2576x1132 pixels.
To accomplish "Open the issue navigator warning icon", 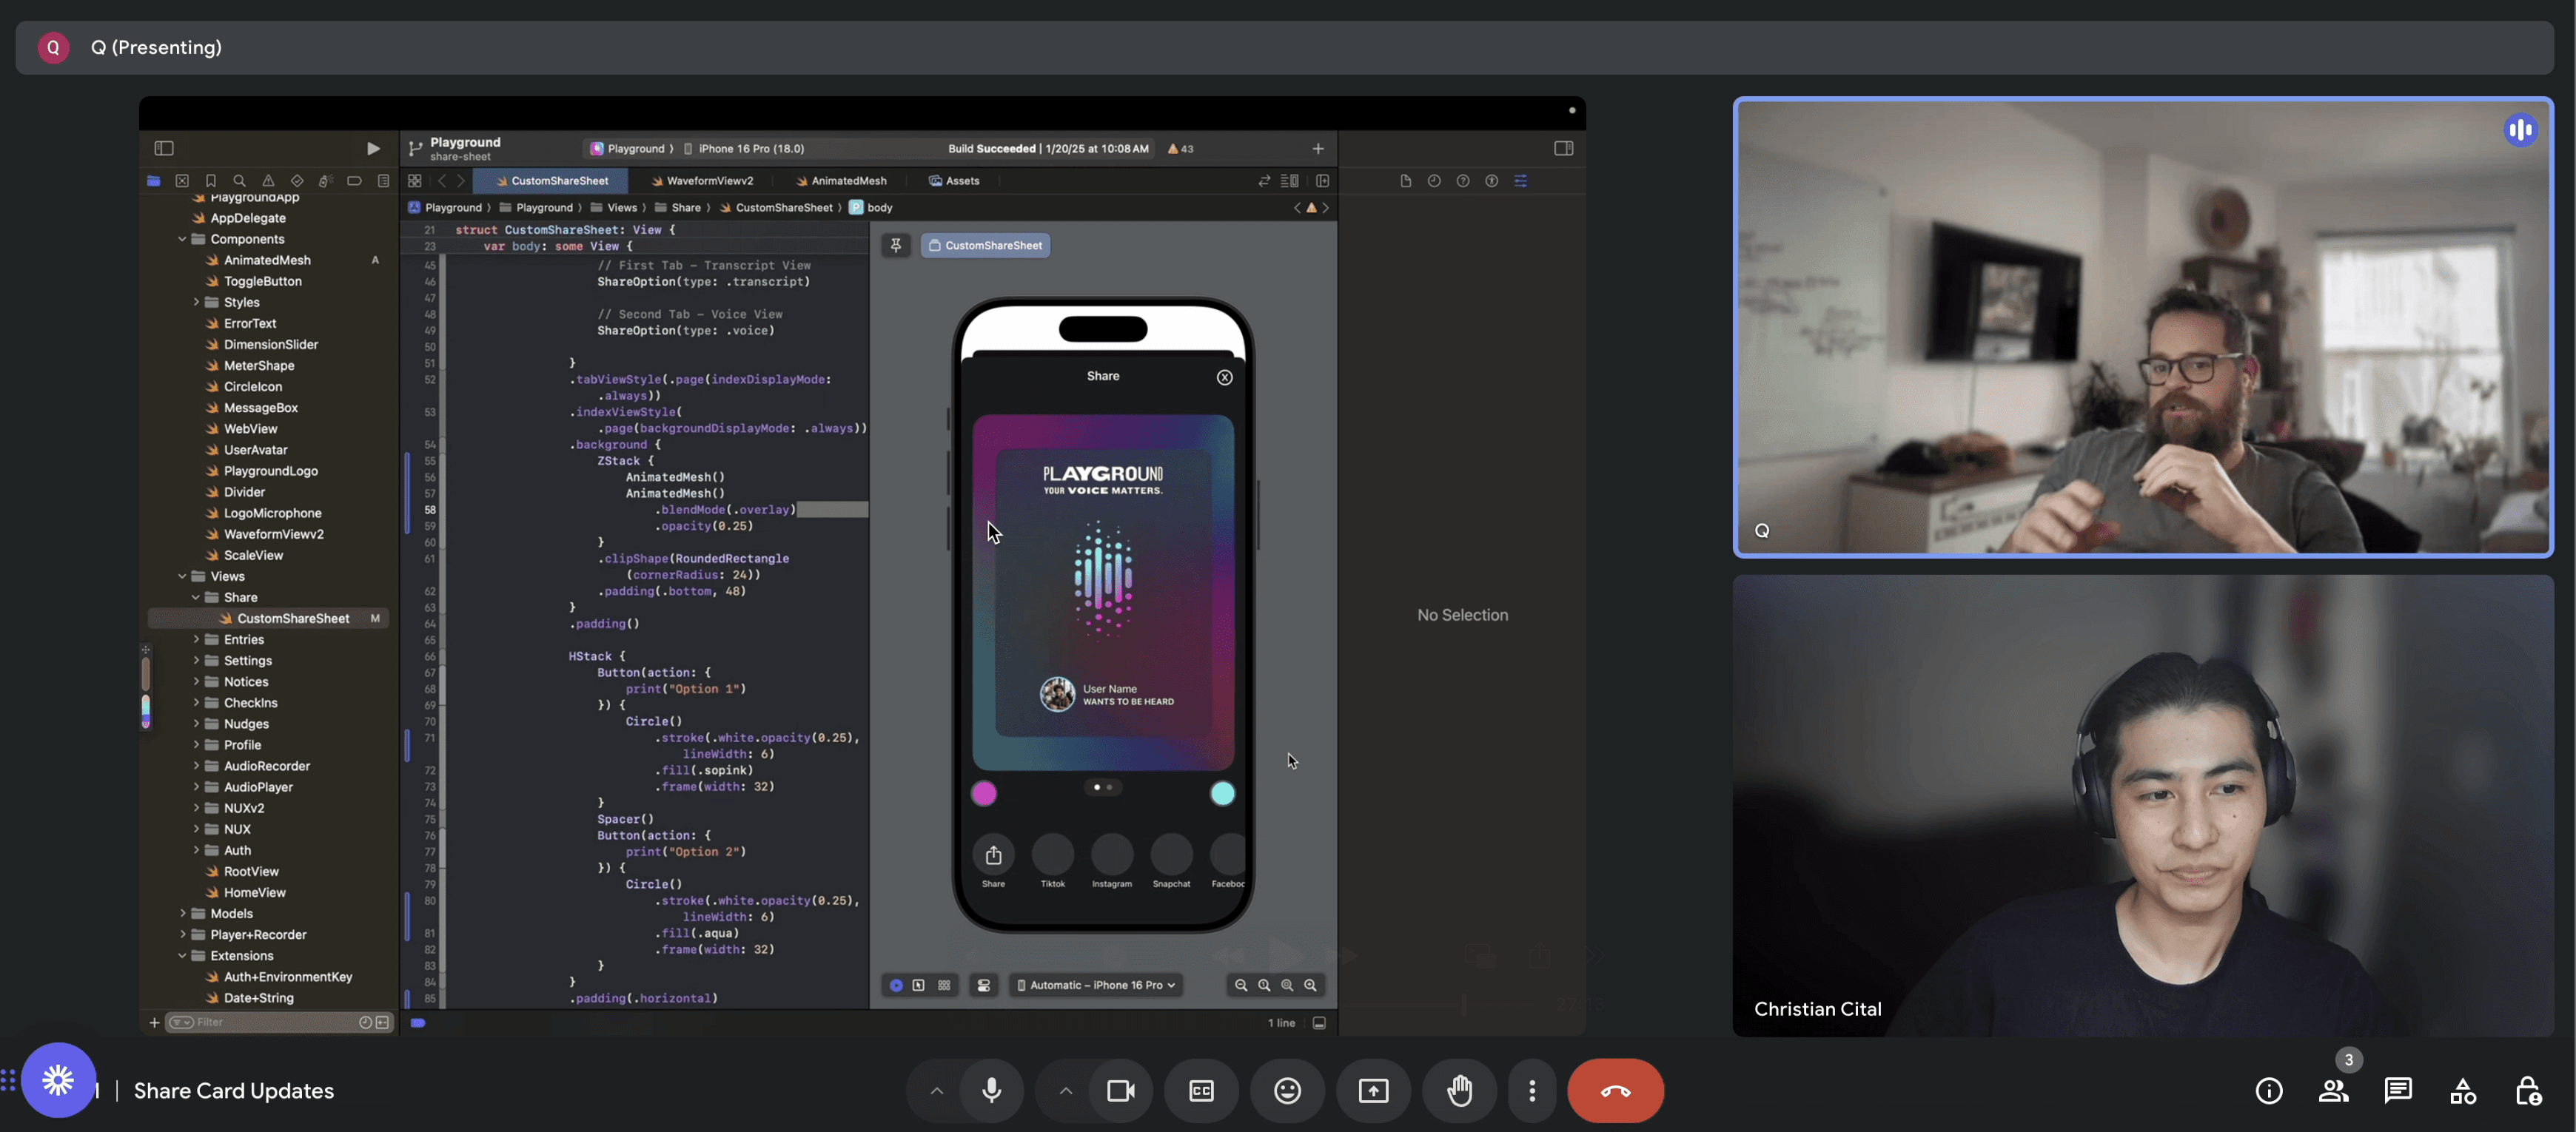I will [268, 181].
